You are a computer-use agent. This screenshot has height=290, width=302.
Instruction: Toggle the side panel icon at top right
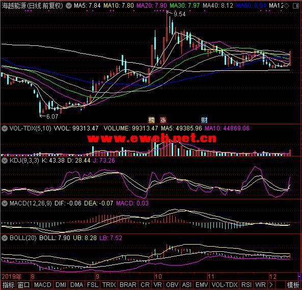[296, 6]
